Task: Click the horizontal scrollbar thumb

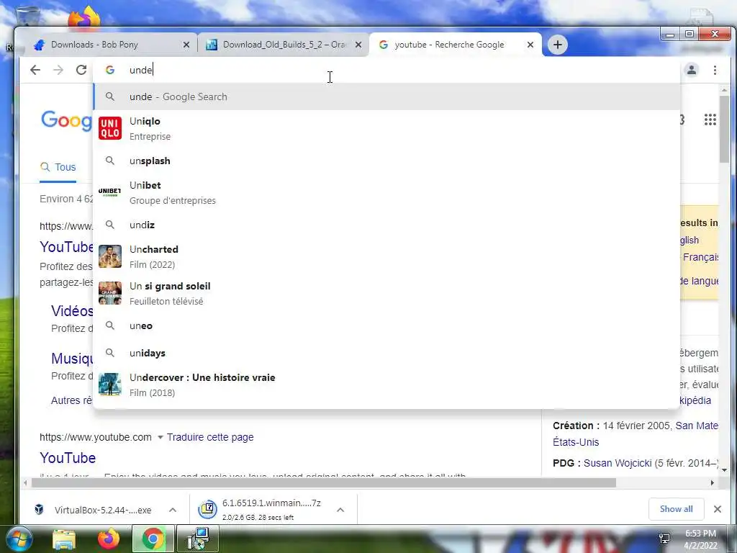Action: click(323, 483)
